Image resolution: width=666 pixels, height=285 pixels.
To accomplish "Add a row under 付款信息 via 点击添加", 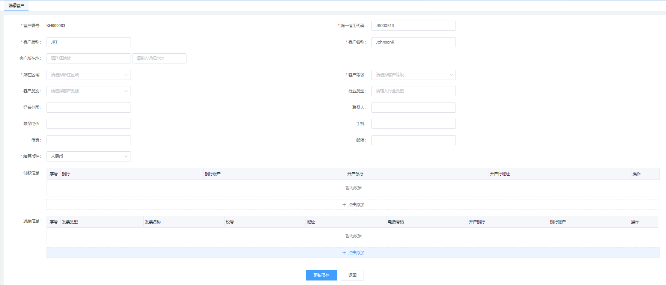I will point(353,205).
